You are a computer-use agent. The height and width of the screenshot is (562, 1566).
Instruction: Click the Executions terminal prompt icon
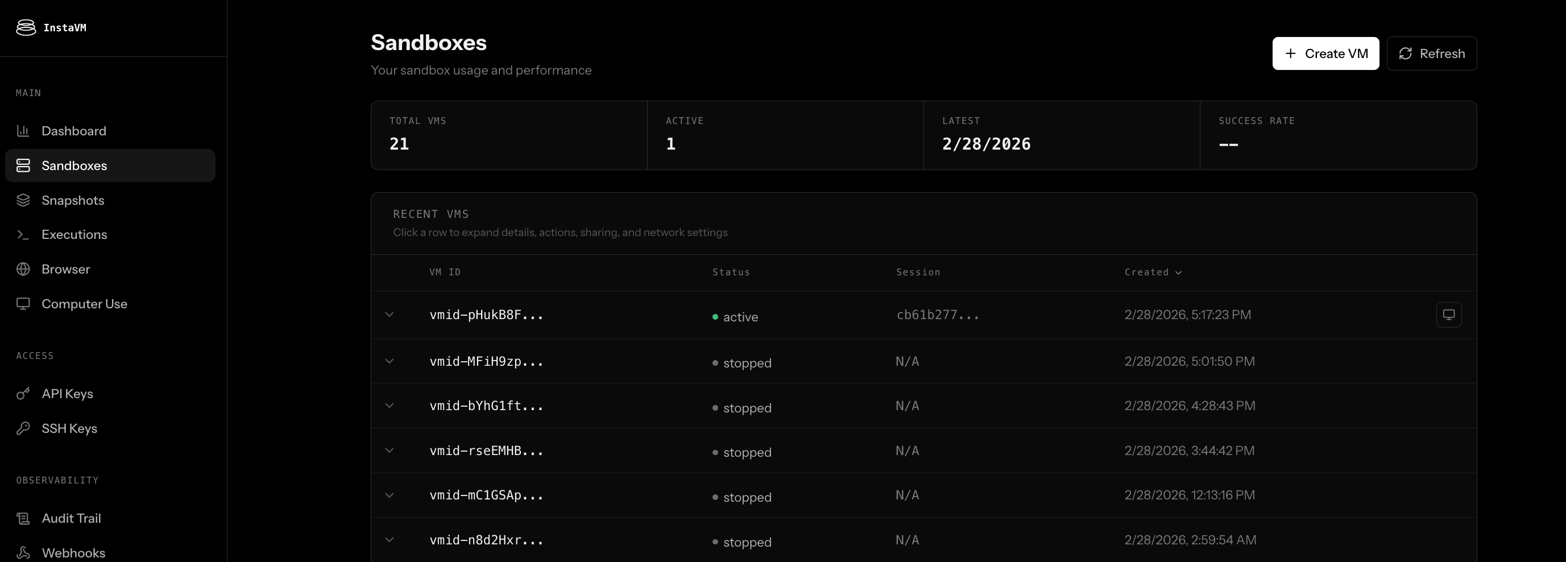[23, 235]
